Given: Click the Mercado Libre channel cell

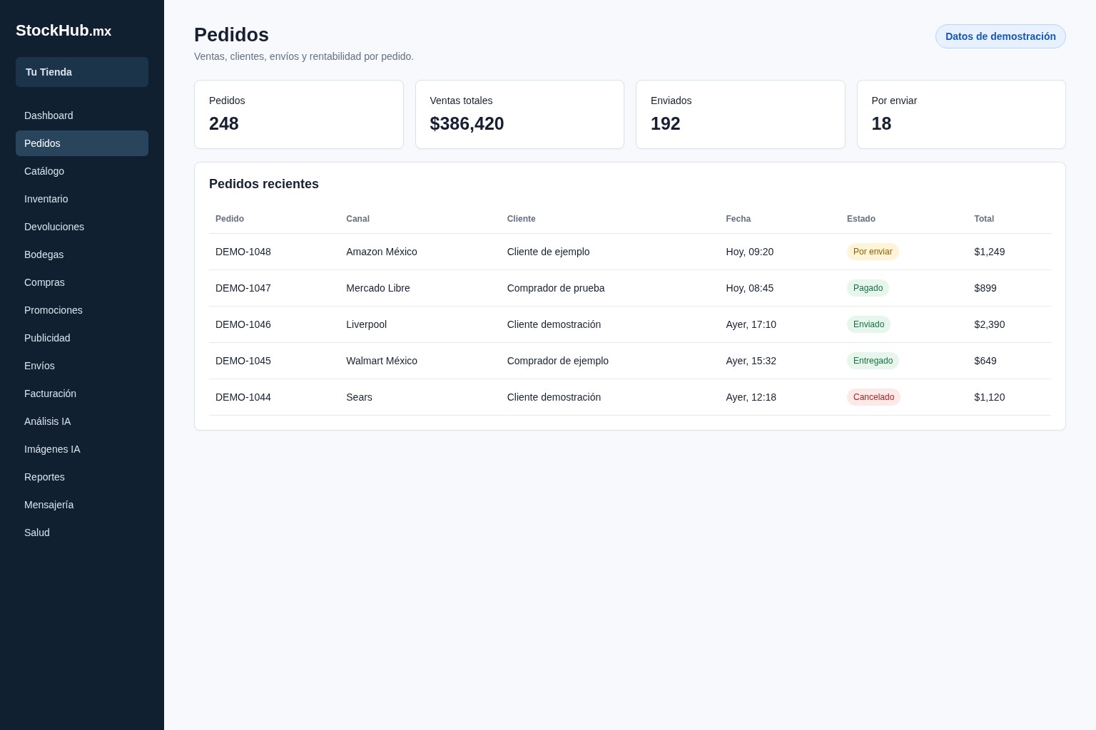Looking at the screenshot, I should (378, 288).
